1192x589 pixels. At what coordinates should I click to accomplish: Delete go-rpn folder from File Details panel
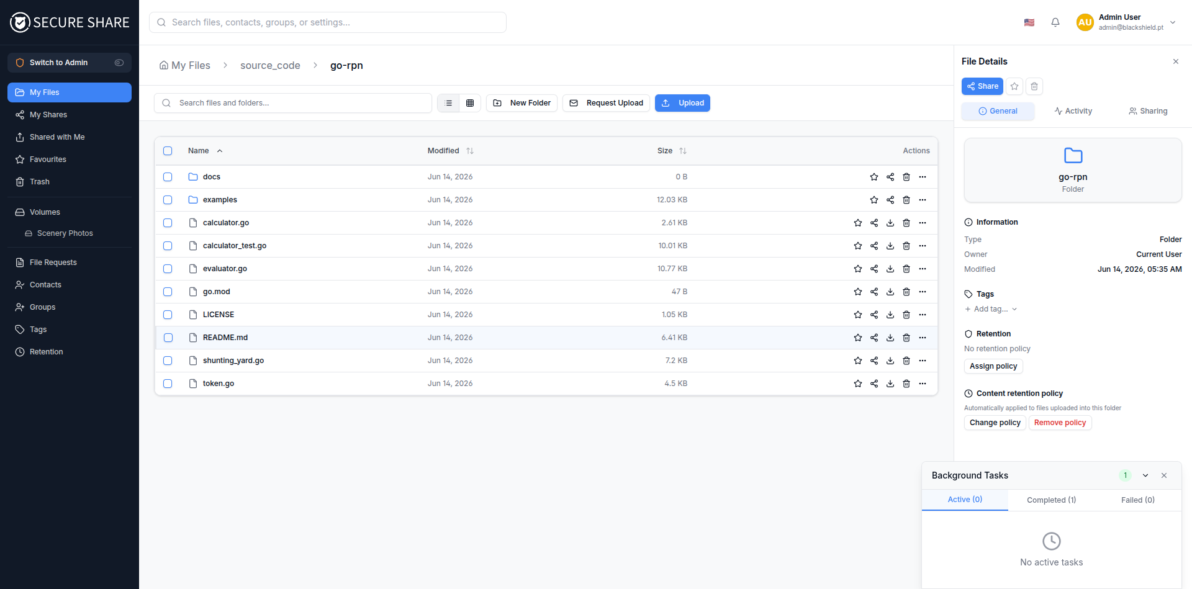point(1034,86)
